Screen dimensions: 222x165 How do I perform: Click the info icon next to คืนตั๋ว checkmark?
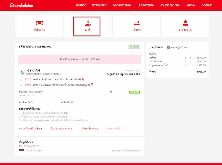(72, 102)
